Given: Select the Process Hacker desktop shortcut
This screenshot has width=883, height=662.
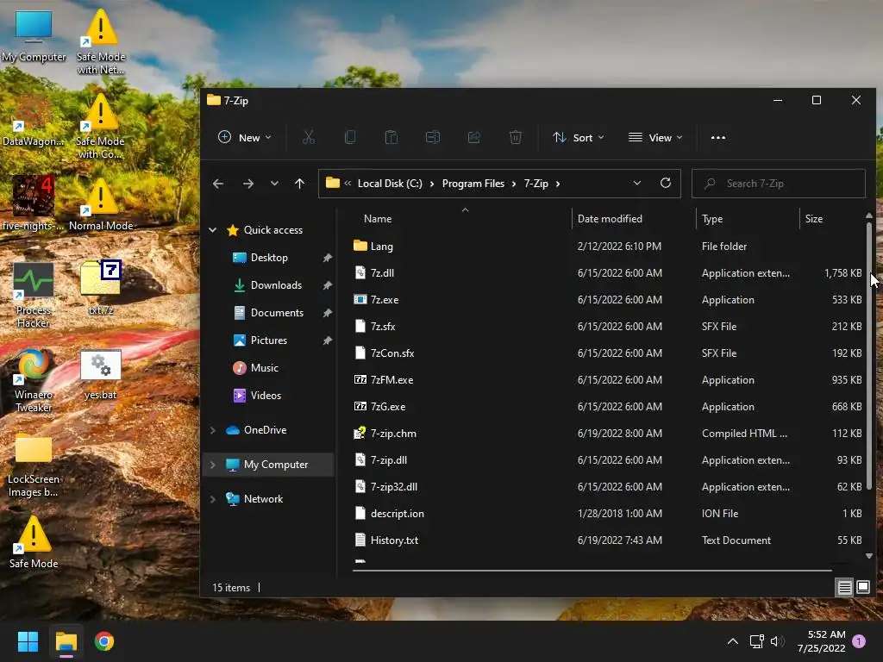Looking at the screenshot, I should (34, 295).
